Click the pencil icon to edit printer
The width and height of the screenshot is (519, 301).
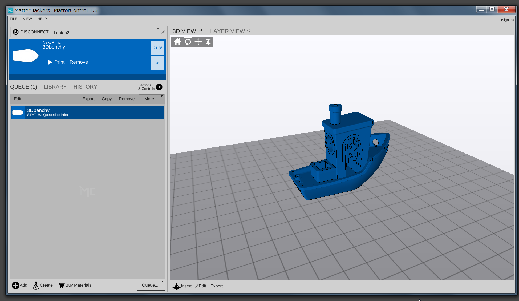tap(163, 32)
